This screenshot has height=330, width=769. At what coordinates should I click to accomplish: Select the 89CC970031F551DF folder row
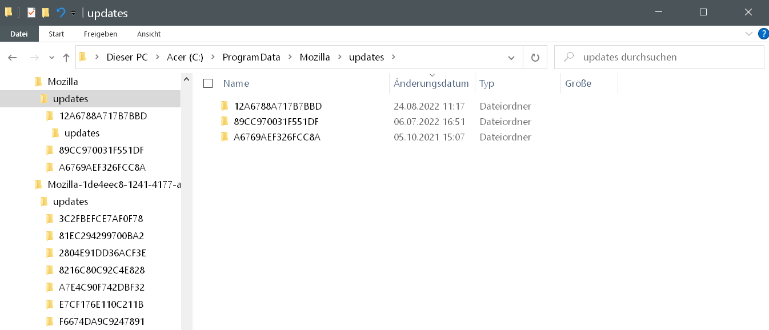pyautogui.click(x=276, y=122)
